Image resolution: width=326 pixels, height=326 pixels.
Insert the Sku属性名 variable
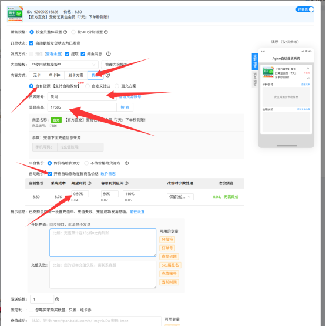(x=170, y=265)
